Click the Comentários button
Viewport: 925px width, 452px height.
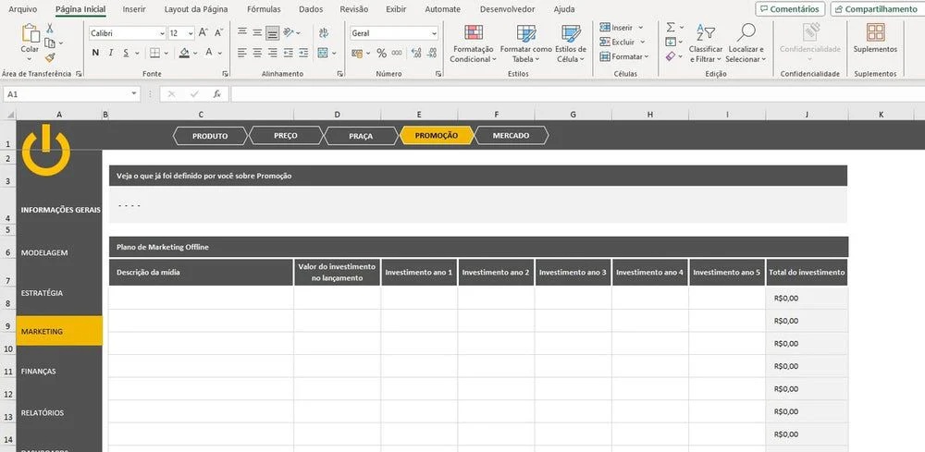click(790, 9)
